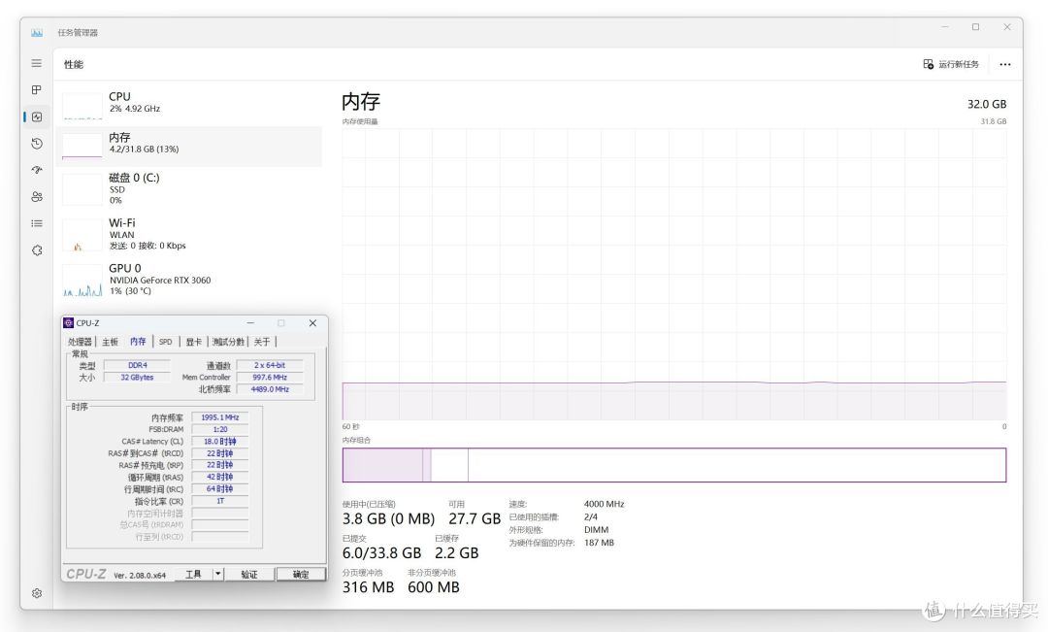Open the more options menu in Task Manager
Screen dimensions: 1048x632
pyautogui.click(x=1004, y=63)
